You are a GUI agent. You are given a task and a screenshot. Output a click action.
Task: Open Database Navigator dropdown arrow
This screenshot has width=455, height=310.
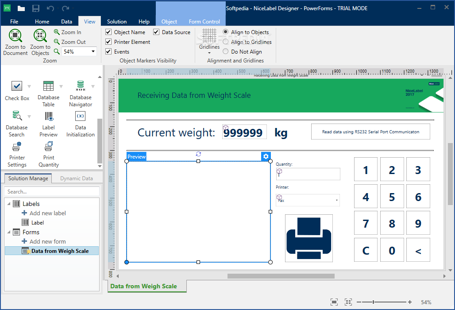point(93,86)
